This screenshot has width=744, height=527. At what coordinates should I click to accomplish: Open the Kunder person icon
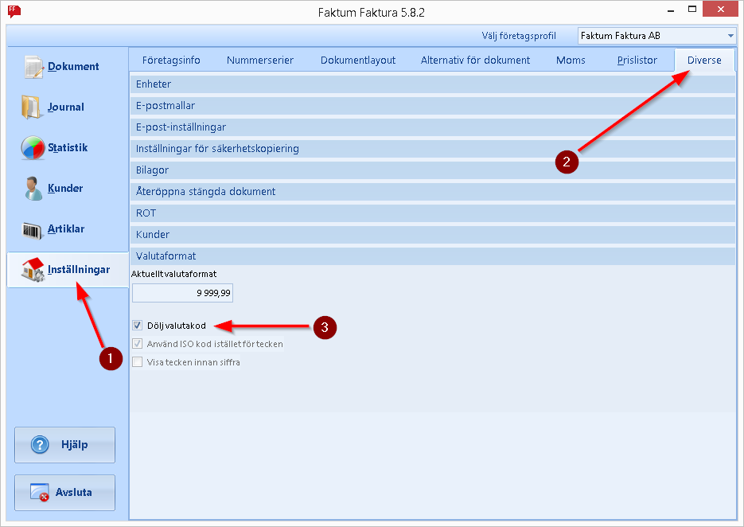click(33, 189)
